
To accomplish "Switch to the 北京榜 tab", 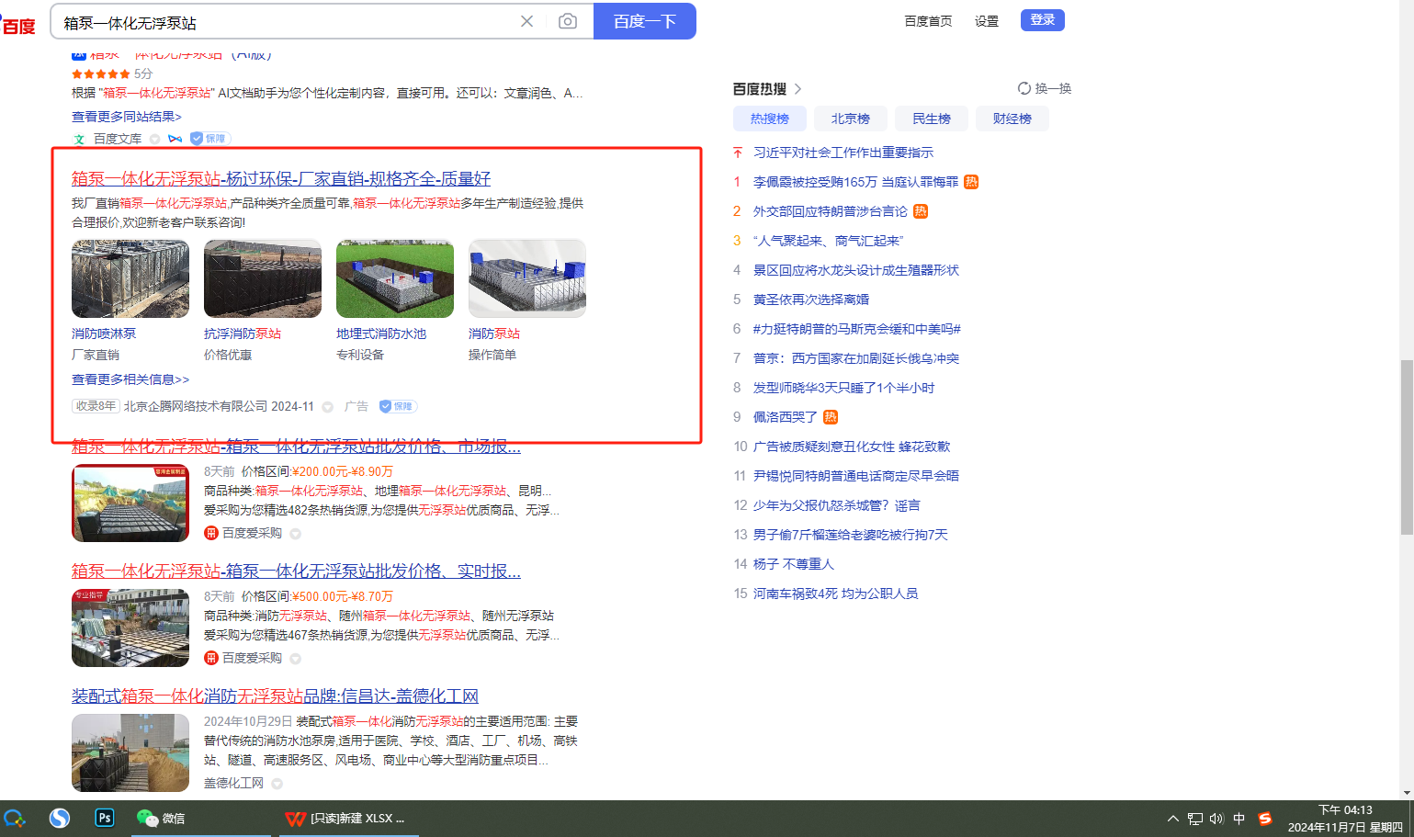I will 851,119.
